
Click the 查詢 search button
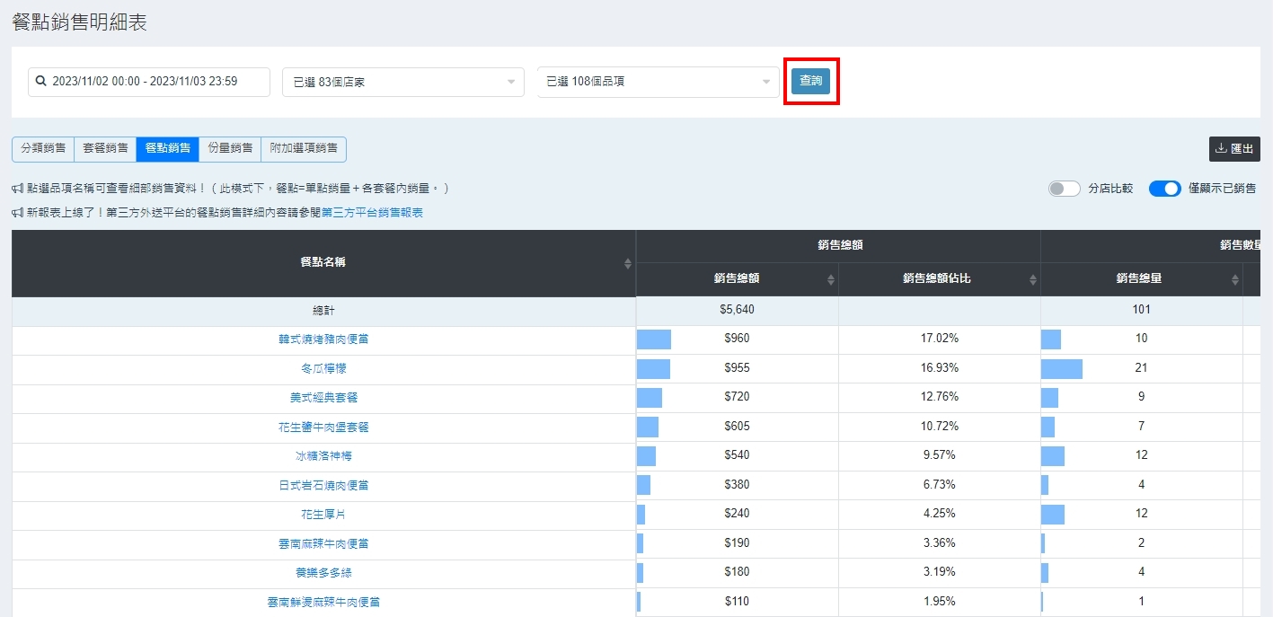810,81
